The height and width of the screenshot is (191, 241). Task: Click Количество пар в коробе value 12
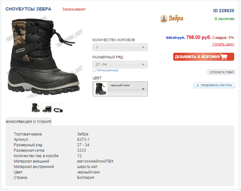tap(79, 156)
